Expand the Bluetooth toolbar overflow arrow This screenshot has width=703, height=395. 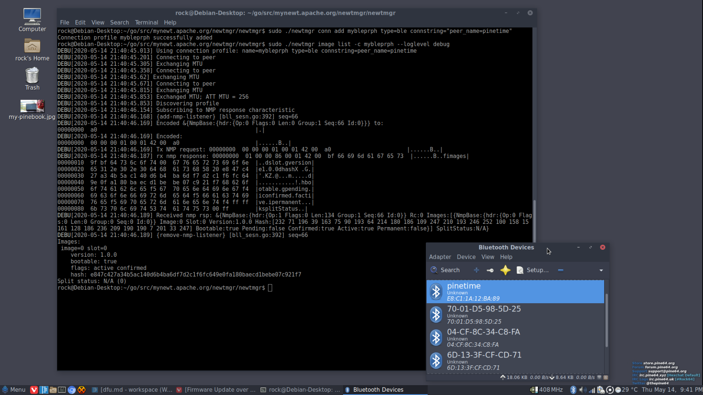(601, 270)
